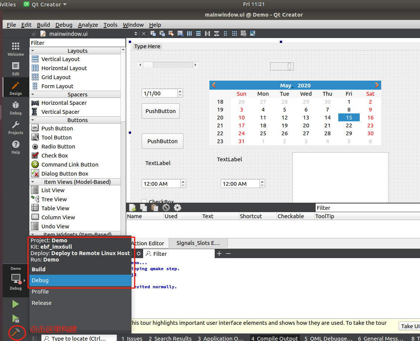Apply Lay Out Vertically from the toolbar

point(199,34)
